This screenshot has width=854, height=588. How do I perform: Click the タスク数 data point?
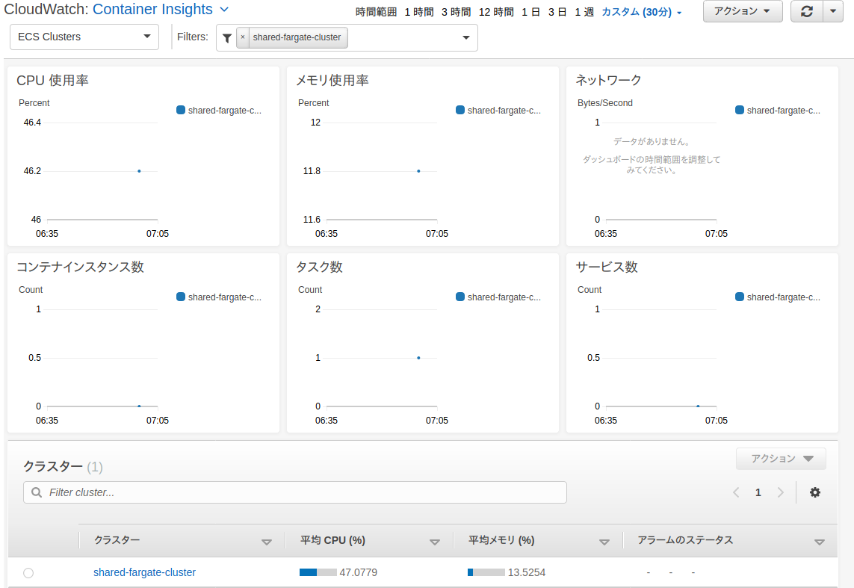[x=418, y=358]
